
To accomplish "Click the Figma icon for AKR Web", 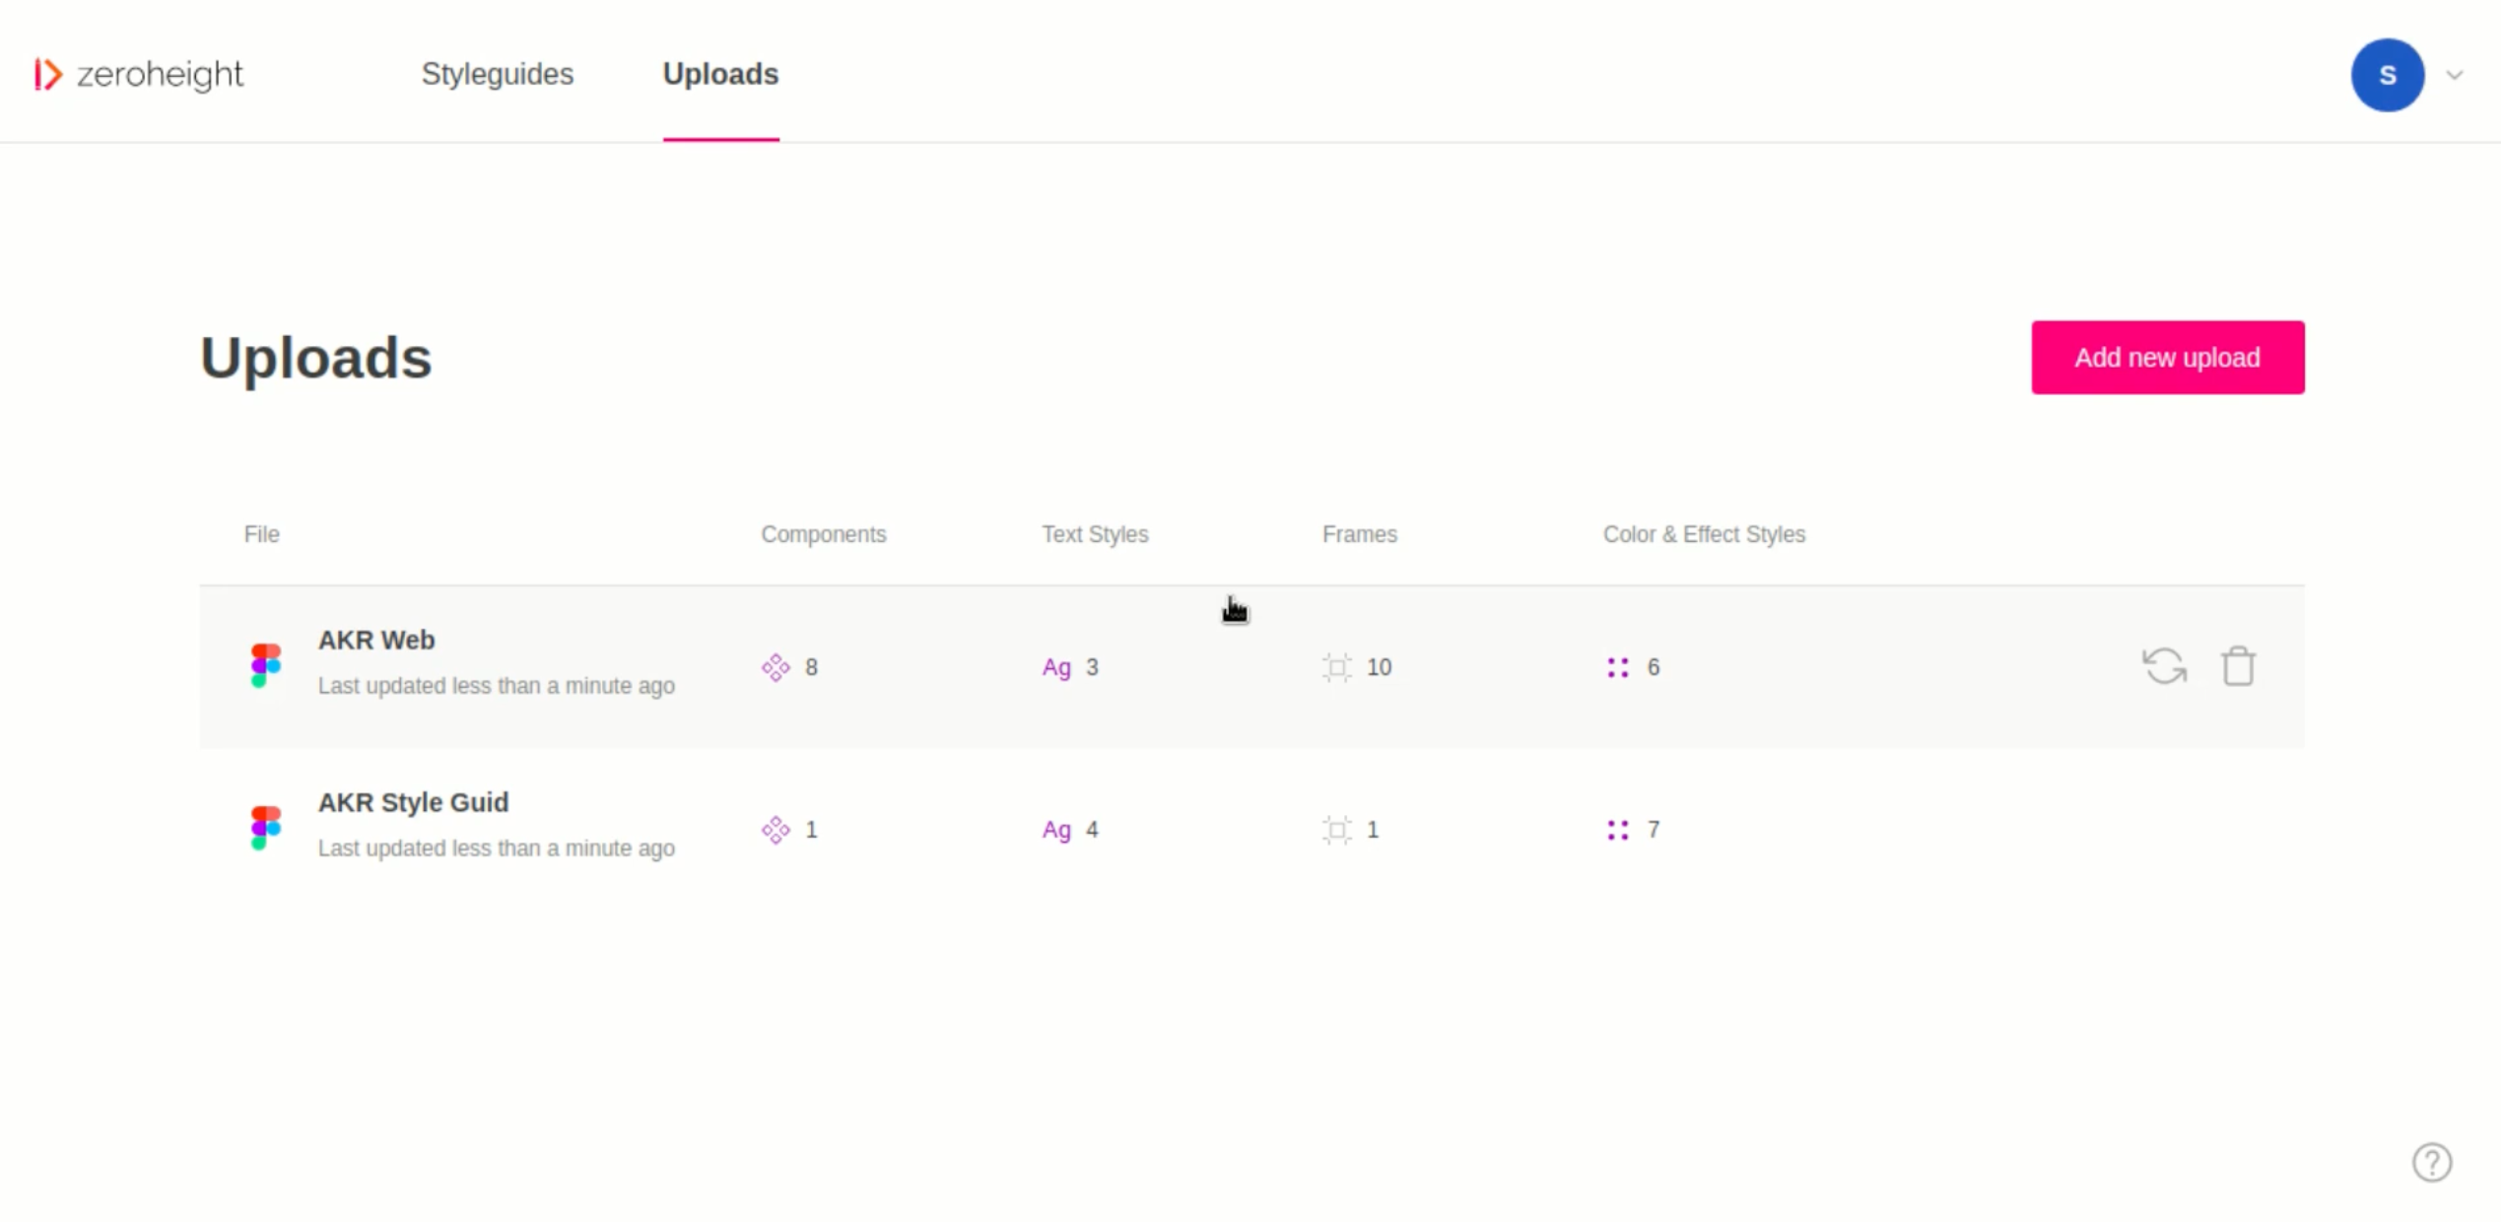I will [265, 665].
